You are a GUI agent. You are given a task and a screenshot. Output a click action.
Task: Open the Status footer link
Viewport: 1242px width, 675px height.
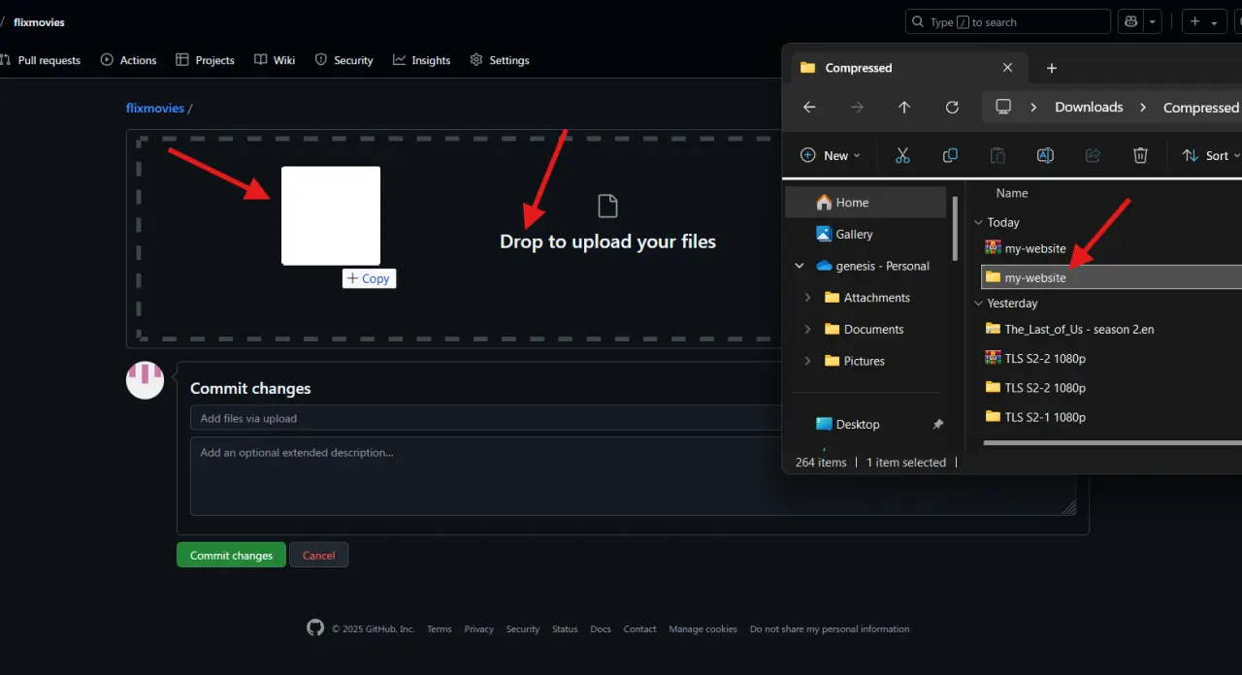tap(565, 628)
